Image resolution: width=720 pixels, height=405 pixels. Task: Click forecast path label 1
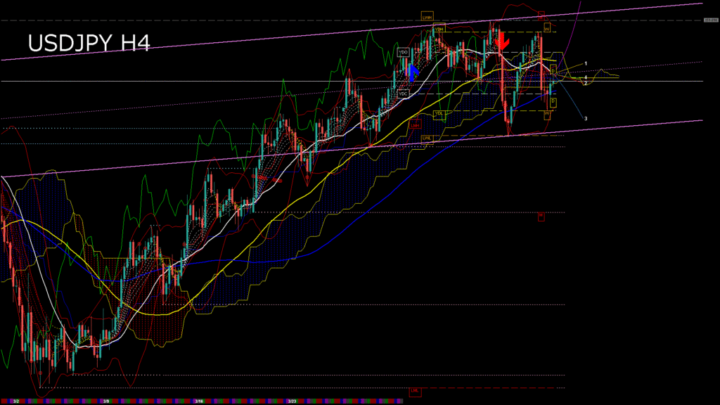(586, 64)
